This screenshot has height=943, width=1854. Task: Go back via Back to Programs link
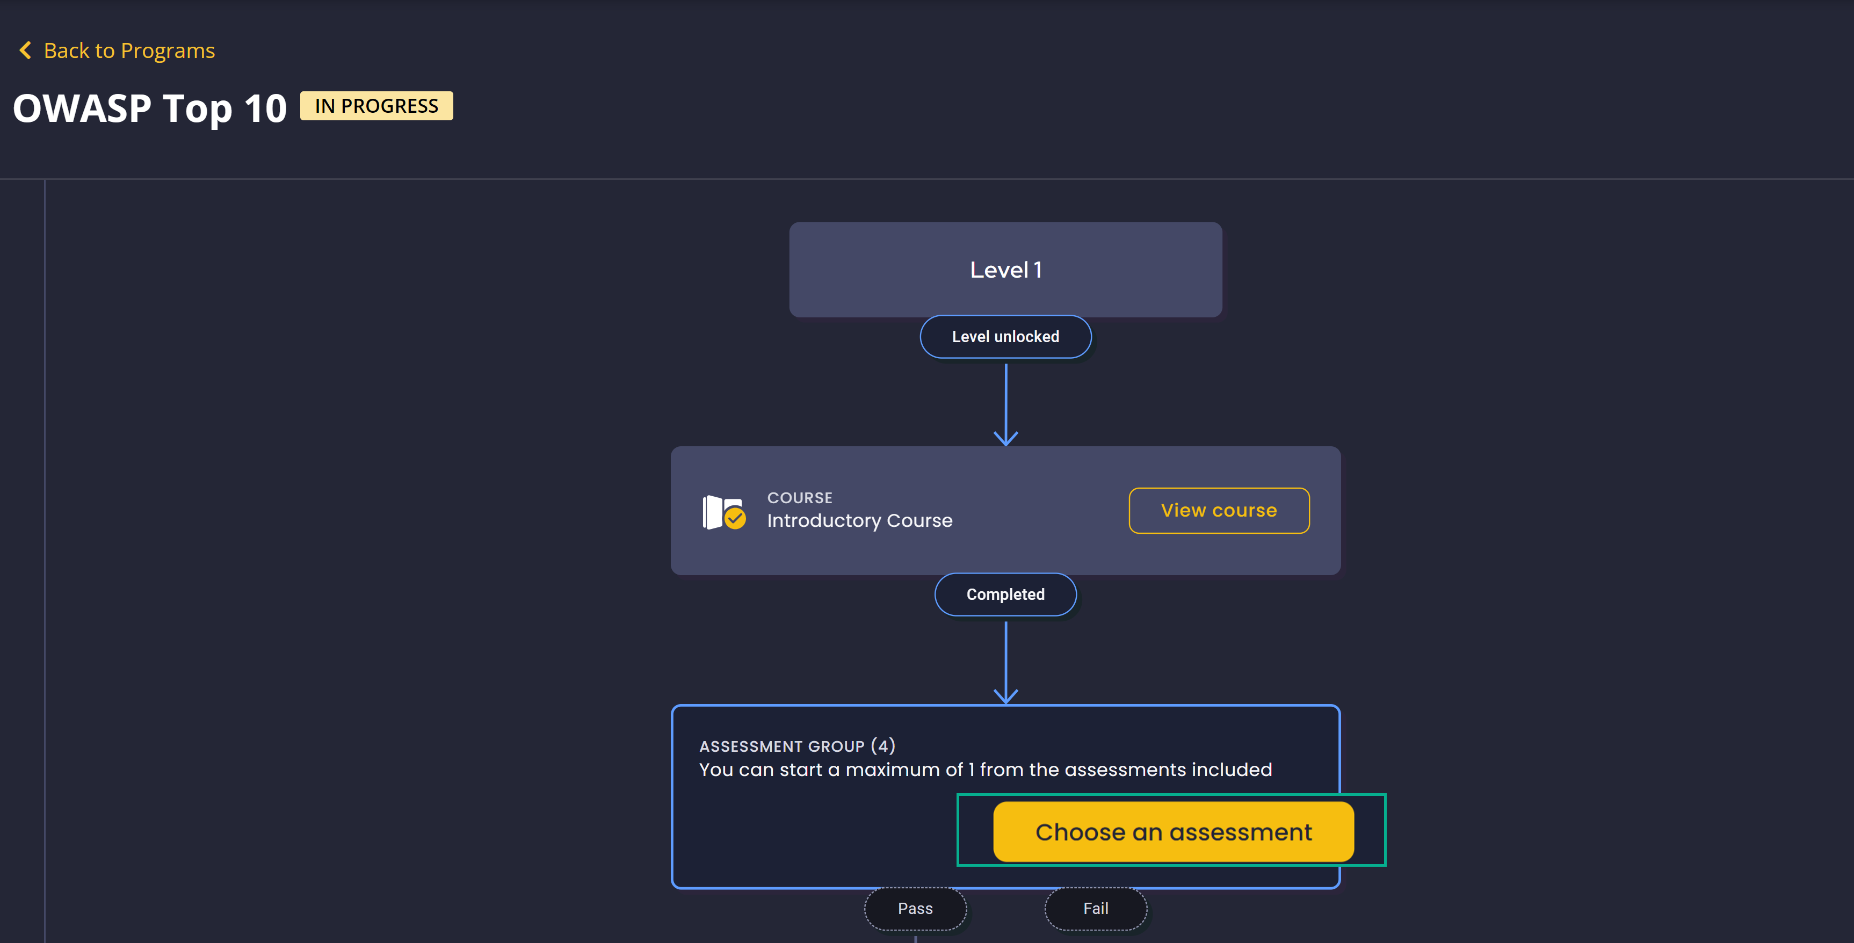click(x=129, y=50)
